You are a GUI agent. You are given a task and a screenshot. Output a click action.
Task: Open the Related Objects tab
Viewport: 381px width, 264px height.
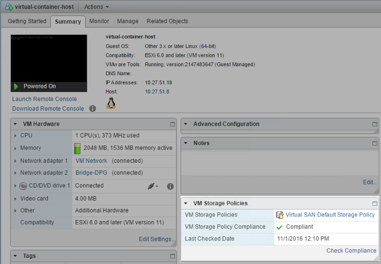tap(167, 21)
